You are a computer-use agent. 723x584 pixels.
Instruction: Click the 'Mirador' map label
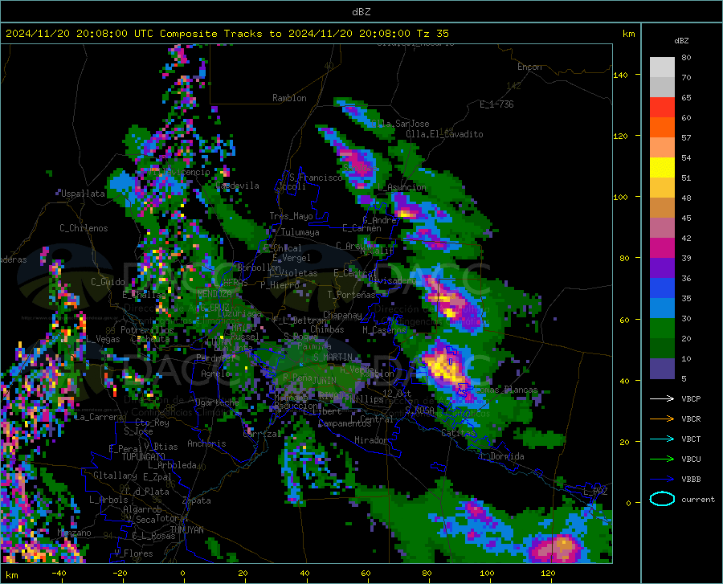click(x=371, y=440)
